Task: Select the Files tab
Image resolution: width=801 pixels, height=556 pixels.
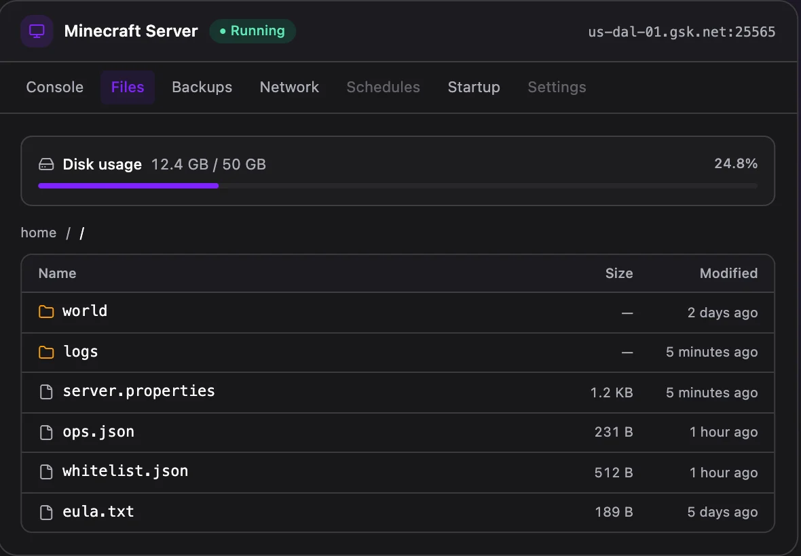Action: [x=128, y=87]
